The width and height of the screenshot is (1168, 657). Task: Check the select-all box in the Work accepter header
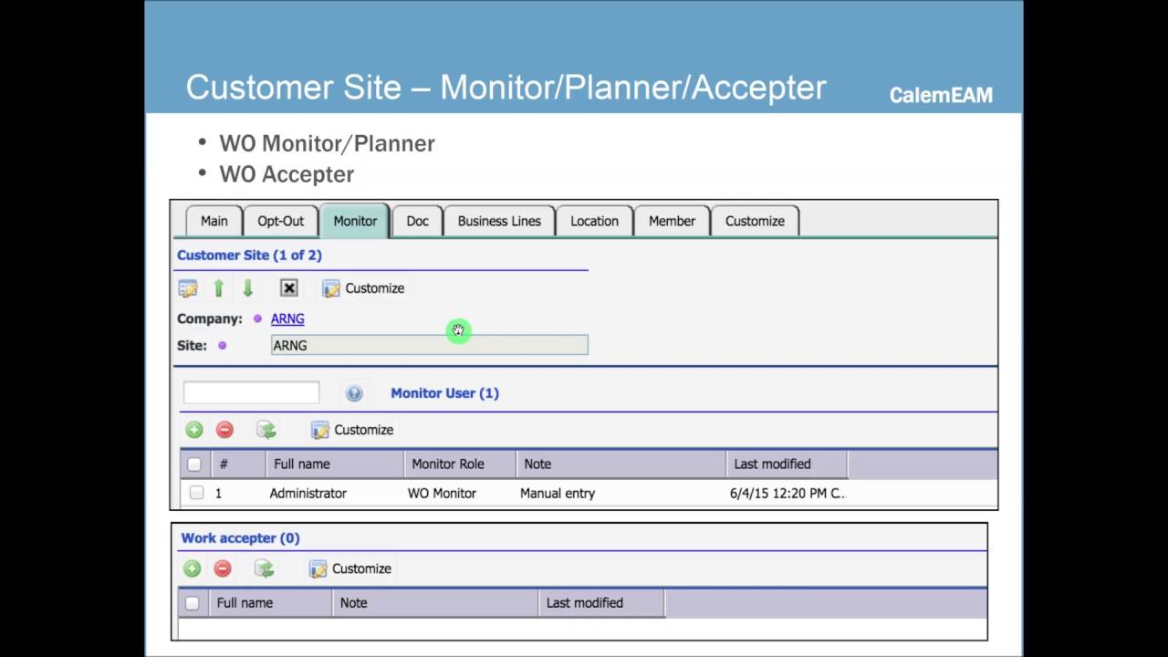click(x=192, y=603)
